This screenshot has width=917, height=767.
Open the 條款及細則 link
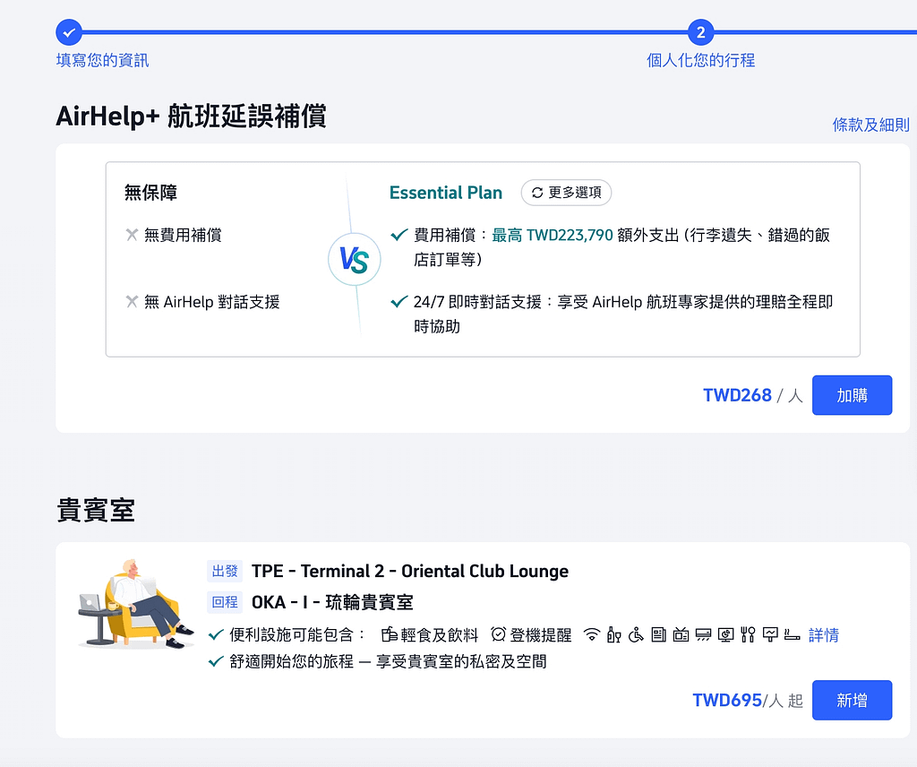tap(870, 125)
